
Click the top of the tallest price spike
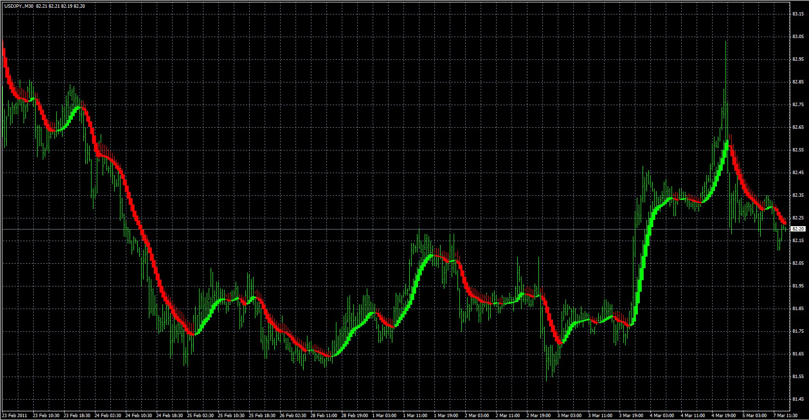[726, 42]
